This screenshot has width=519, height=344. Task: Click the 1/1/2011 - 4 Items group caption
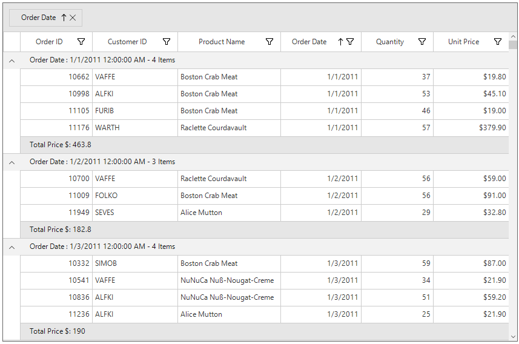tap(102, 60)
